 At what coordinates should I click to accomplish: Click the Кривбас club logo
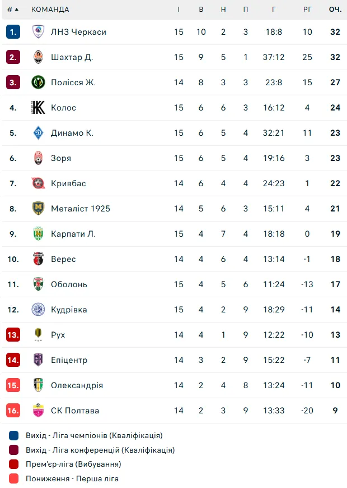click(38, 183)
